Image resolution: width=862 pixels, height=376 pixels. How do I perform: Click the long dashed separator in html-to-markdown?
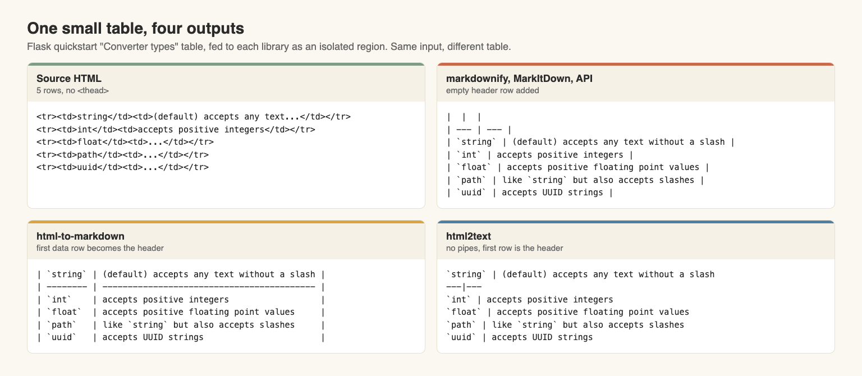pyautogui.click(x=181, y=287)
